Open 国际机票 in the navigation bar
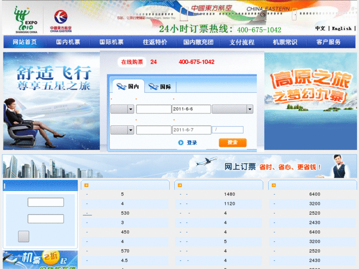 (112, 42)
